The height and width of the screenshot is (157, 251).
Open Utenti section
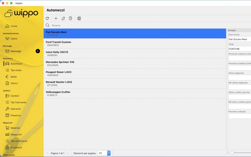pos(14,39)
